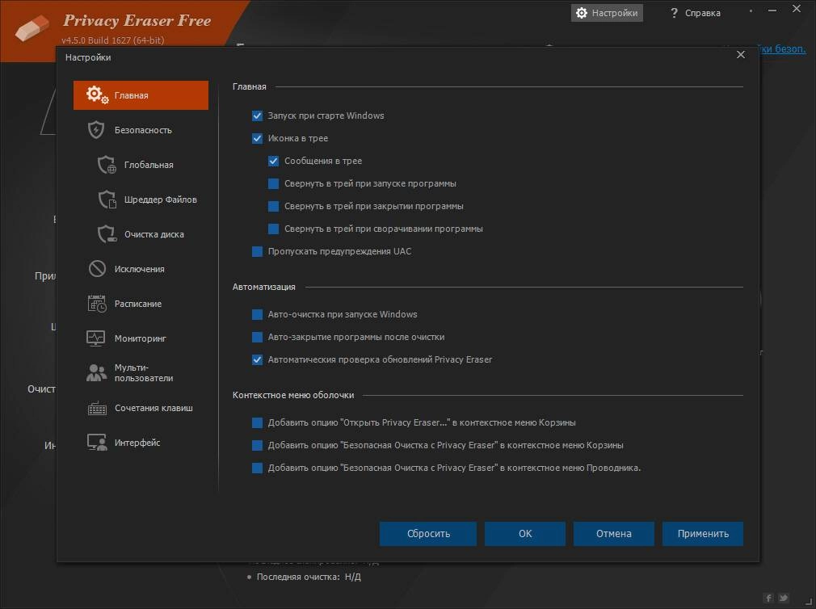Click the users icon for Мульти-пользователи
Viewport: 816px width, 609px height.
coord(96,373)
